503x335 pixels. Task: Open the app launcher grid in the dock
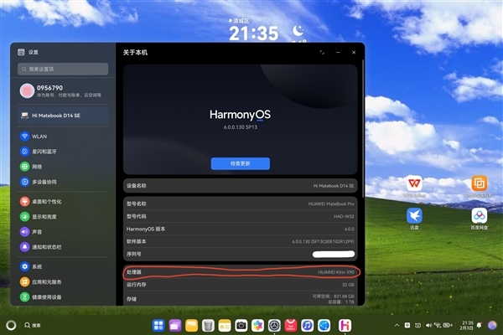pyautogui.click(x=158, y=326)
